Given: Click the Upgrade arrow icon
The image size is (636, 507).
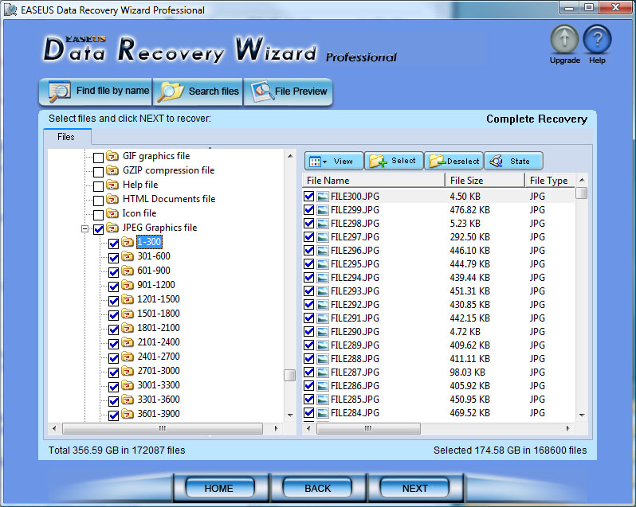Looking at the screenshot, I should coord(564,39).
